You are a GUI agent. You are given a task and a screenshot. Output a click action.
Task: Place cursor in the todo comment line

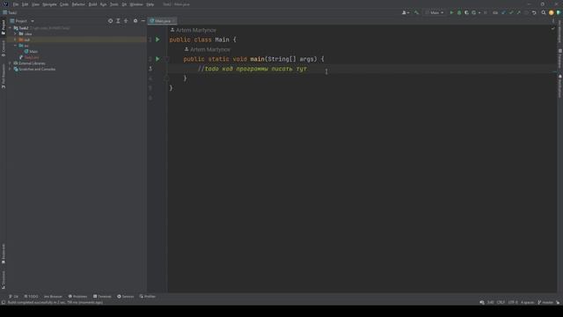[252, 69]
